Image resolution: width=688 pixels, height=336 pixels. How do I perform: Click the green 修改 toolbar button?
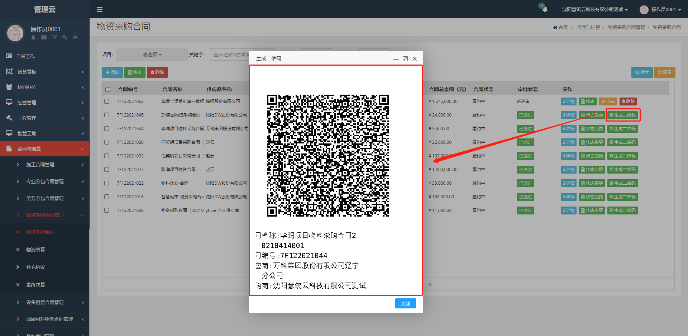pyautogui.click(x=135, y=72)
